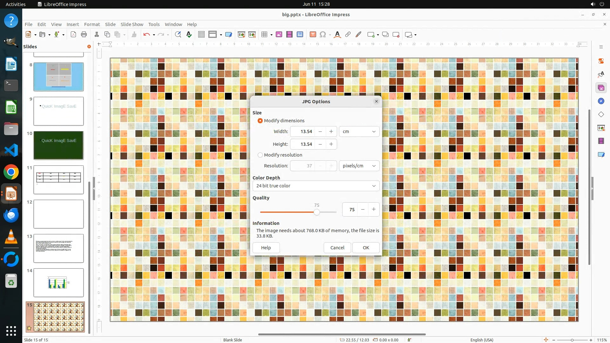The height and width of the screenshot is (343, 610).
Task: Click the Insert Hyperlink toolbar icon
Action: pyautogui.click(x=348, y=35)
